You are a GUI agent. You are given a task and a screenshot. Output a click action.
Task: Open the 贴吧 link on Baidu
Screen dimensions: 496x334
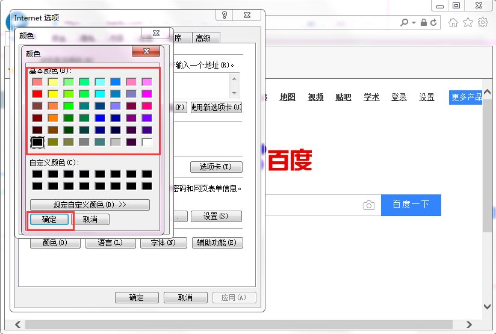tap(343, 97)
